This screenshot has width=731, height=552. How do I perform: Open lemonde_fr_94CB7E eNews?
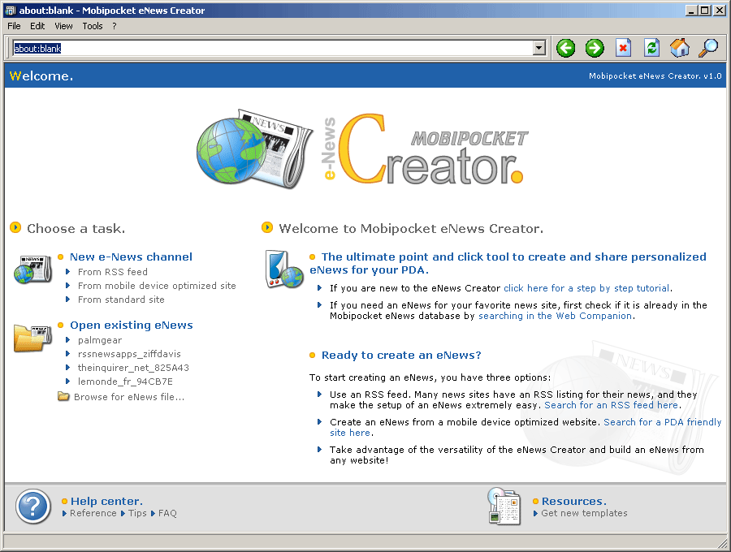coord(125,382)
